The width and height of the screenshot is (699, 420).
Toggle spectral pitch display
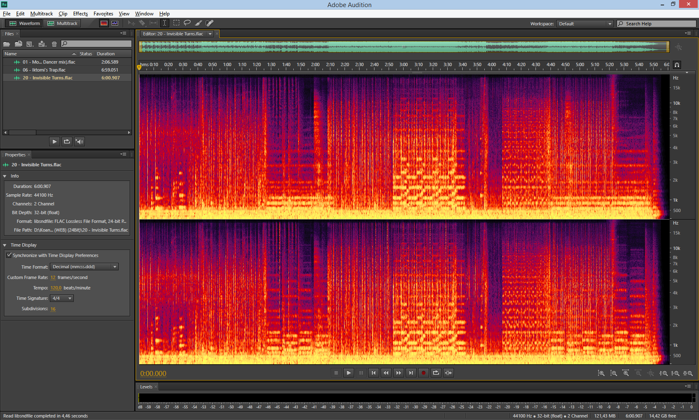115,23
